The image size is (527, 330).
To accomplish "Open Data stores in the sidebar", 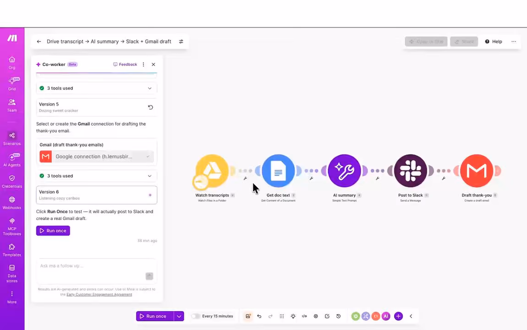I will tap(12, 273).
